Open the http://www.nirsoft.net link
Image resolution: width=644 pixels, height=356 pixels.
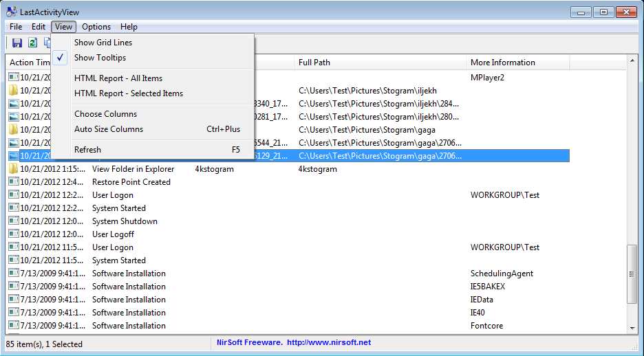point(329,342)
